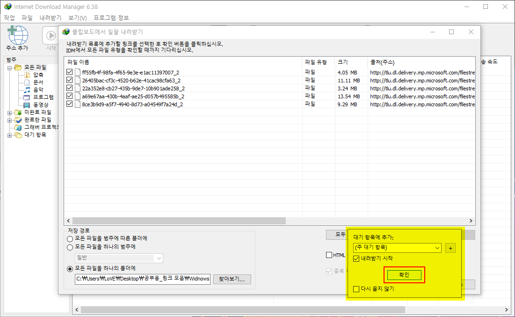Expand the 완료한 파일 tree node

pyautogui.click(x=9, y=120)
